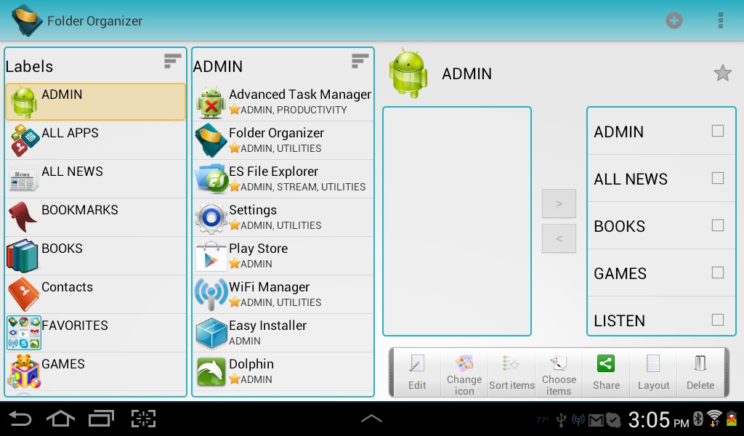Select the BOOKS label in Labels list

(95, 256)
